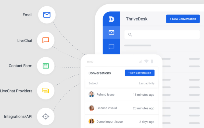204x128 pixels.
Task: Click the Refund issue sender avatar
Action: coord(92,94)
